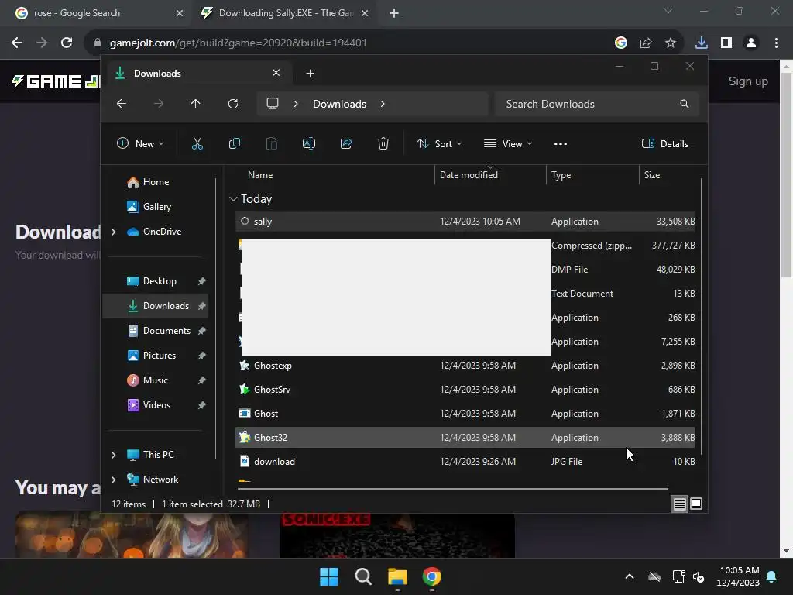Click the Cut scissors icon in Explorer toolbar
Viewport: 793px width, 595px height.
tap(197, 143)
